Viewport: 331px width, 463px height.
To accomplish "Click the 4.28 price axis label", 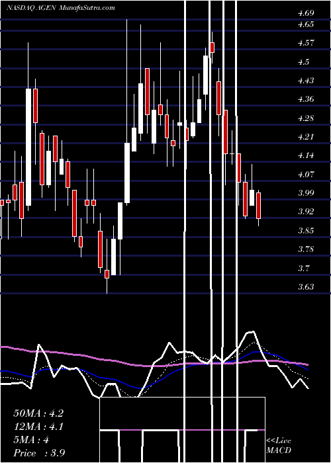I will tap(306, 118).
